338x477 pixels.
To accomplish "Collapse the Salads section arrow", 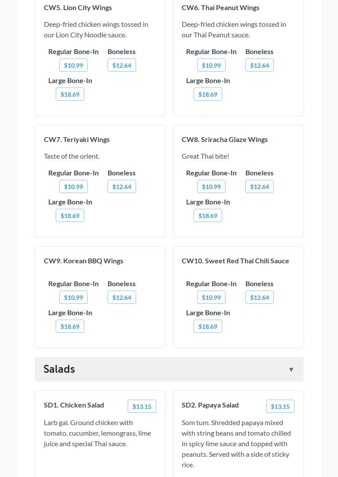I will coord(291,370).
